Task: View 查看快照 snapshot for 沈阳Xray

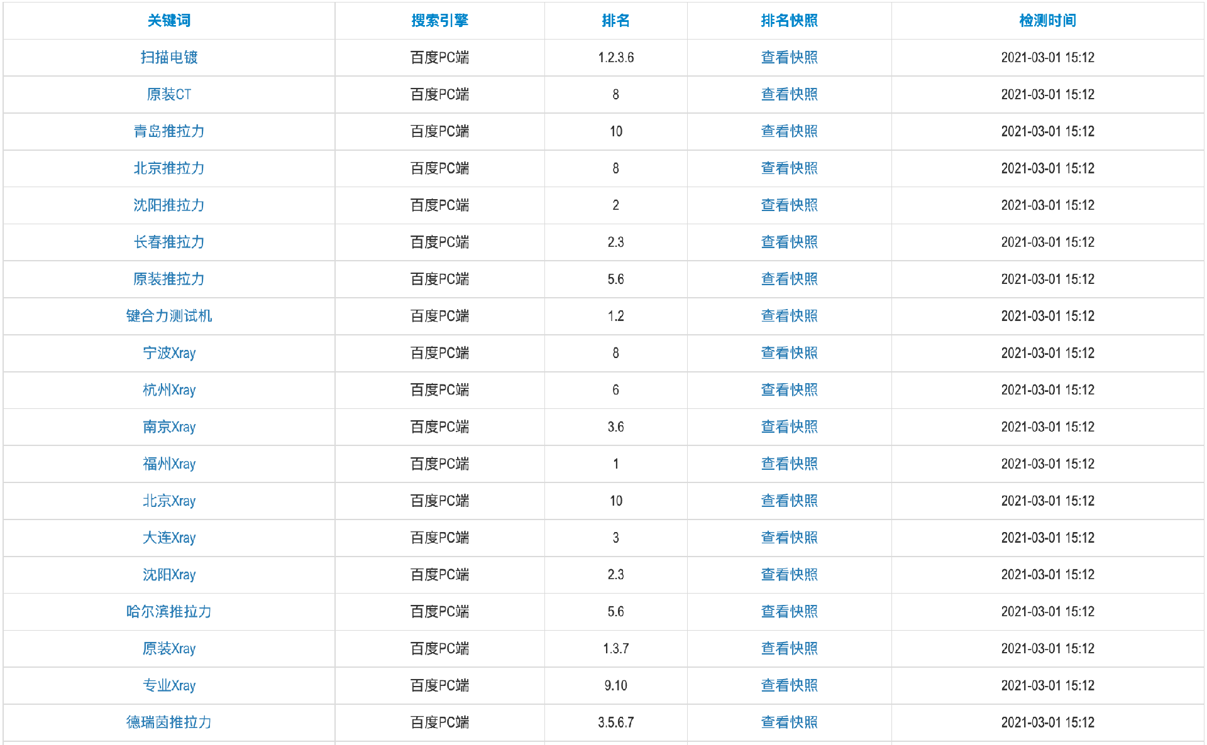Action: [790, 575]
